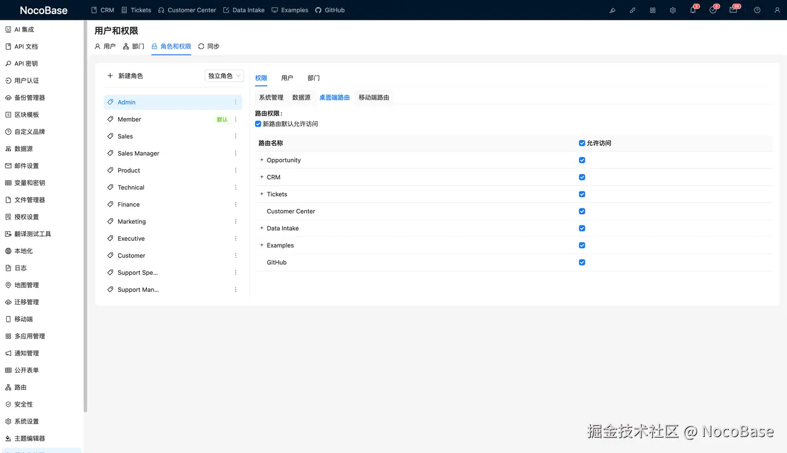Open the Finance role three-dot menu
Viewport: 787px width, 453px height.
pos(235,205)
